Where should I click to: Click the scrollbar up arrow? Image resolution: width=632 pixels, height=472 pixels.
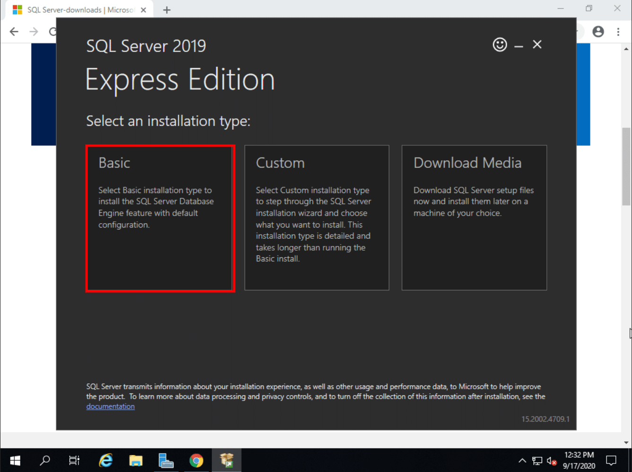click(626, 49)
